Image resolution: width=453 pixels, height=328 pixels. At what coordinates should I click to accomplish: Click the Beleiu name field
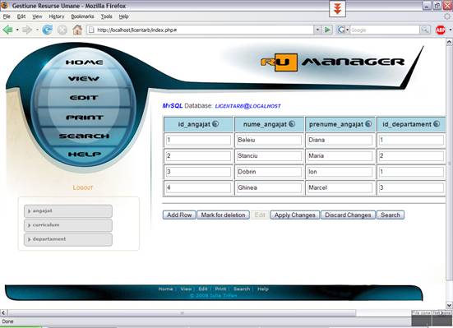click(269, 140)
